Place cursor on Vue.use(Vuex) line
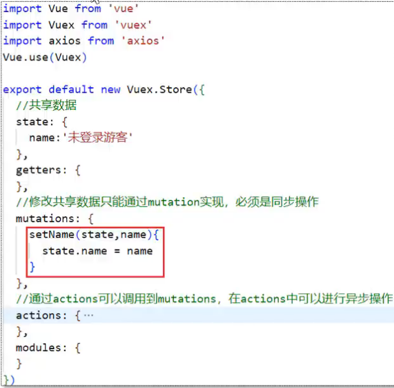 pyautogui.click(x=45, y=57)
